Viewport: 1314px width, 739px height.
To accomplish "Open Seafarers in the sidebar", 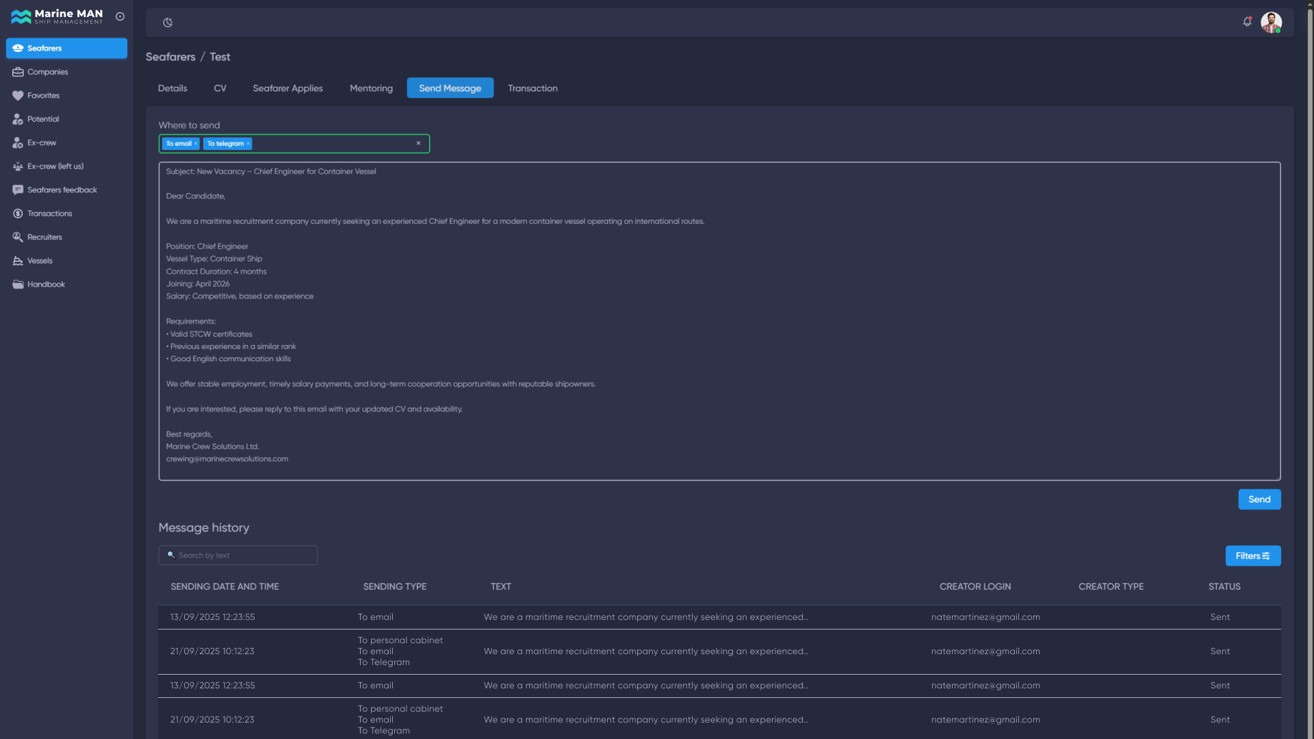I will (66, 48).
